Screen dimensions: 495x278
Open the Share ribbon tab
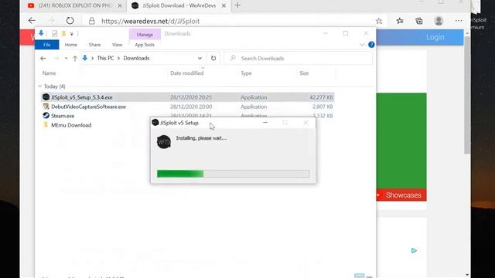click(94, 45)
